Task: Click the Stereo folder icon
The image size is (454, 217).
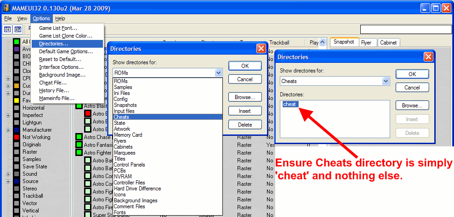Action: [17, 189]
